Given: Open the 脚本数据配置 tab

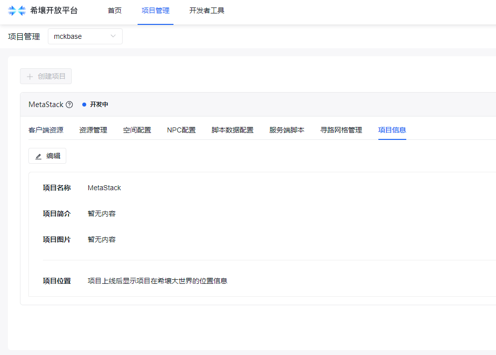Looking at the screenshot, I should point(232,130).
